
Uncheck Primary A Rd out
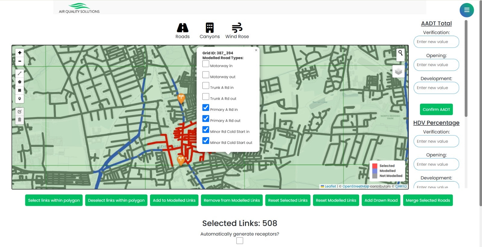click(206, 118)
